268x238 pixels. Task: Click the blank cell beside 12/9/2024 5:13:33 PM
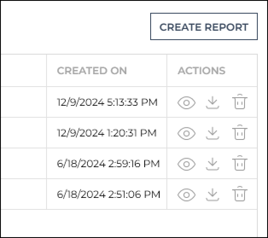(x=23, y=102)
